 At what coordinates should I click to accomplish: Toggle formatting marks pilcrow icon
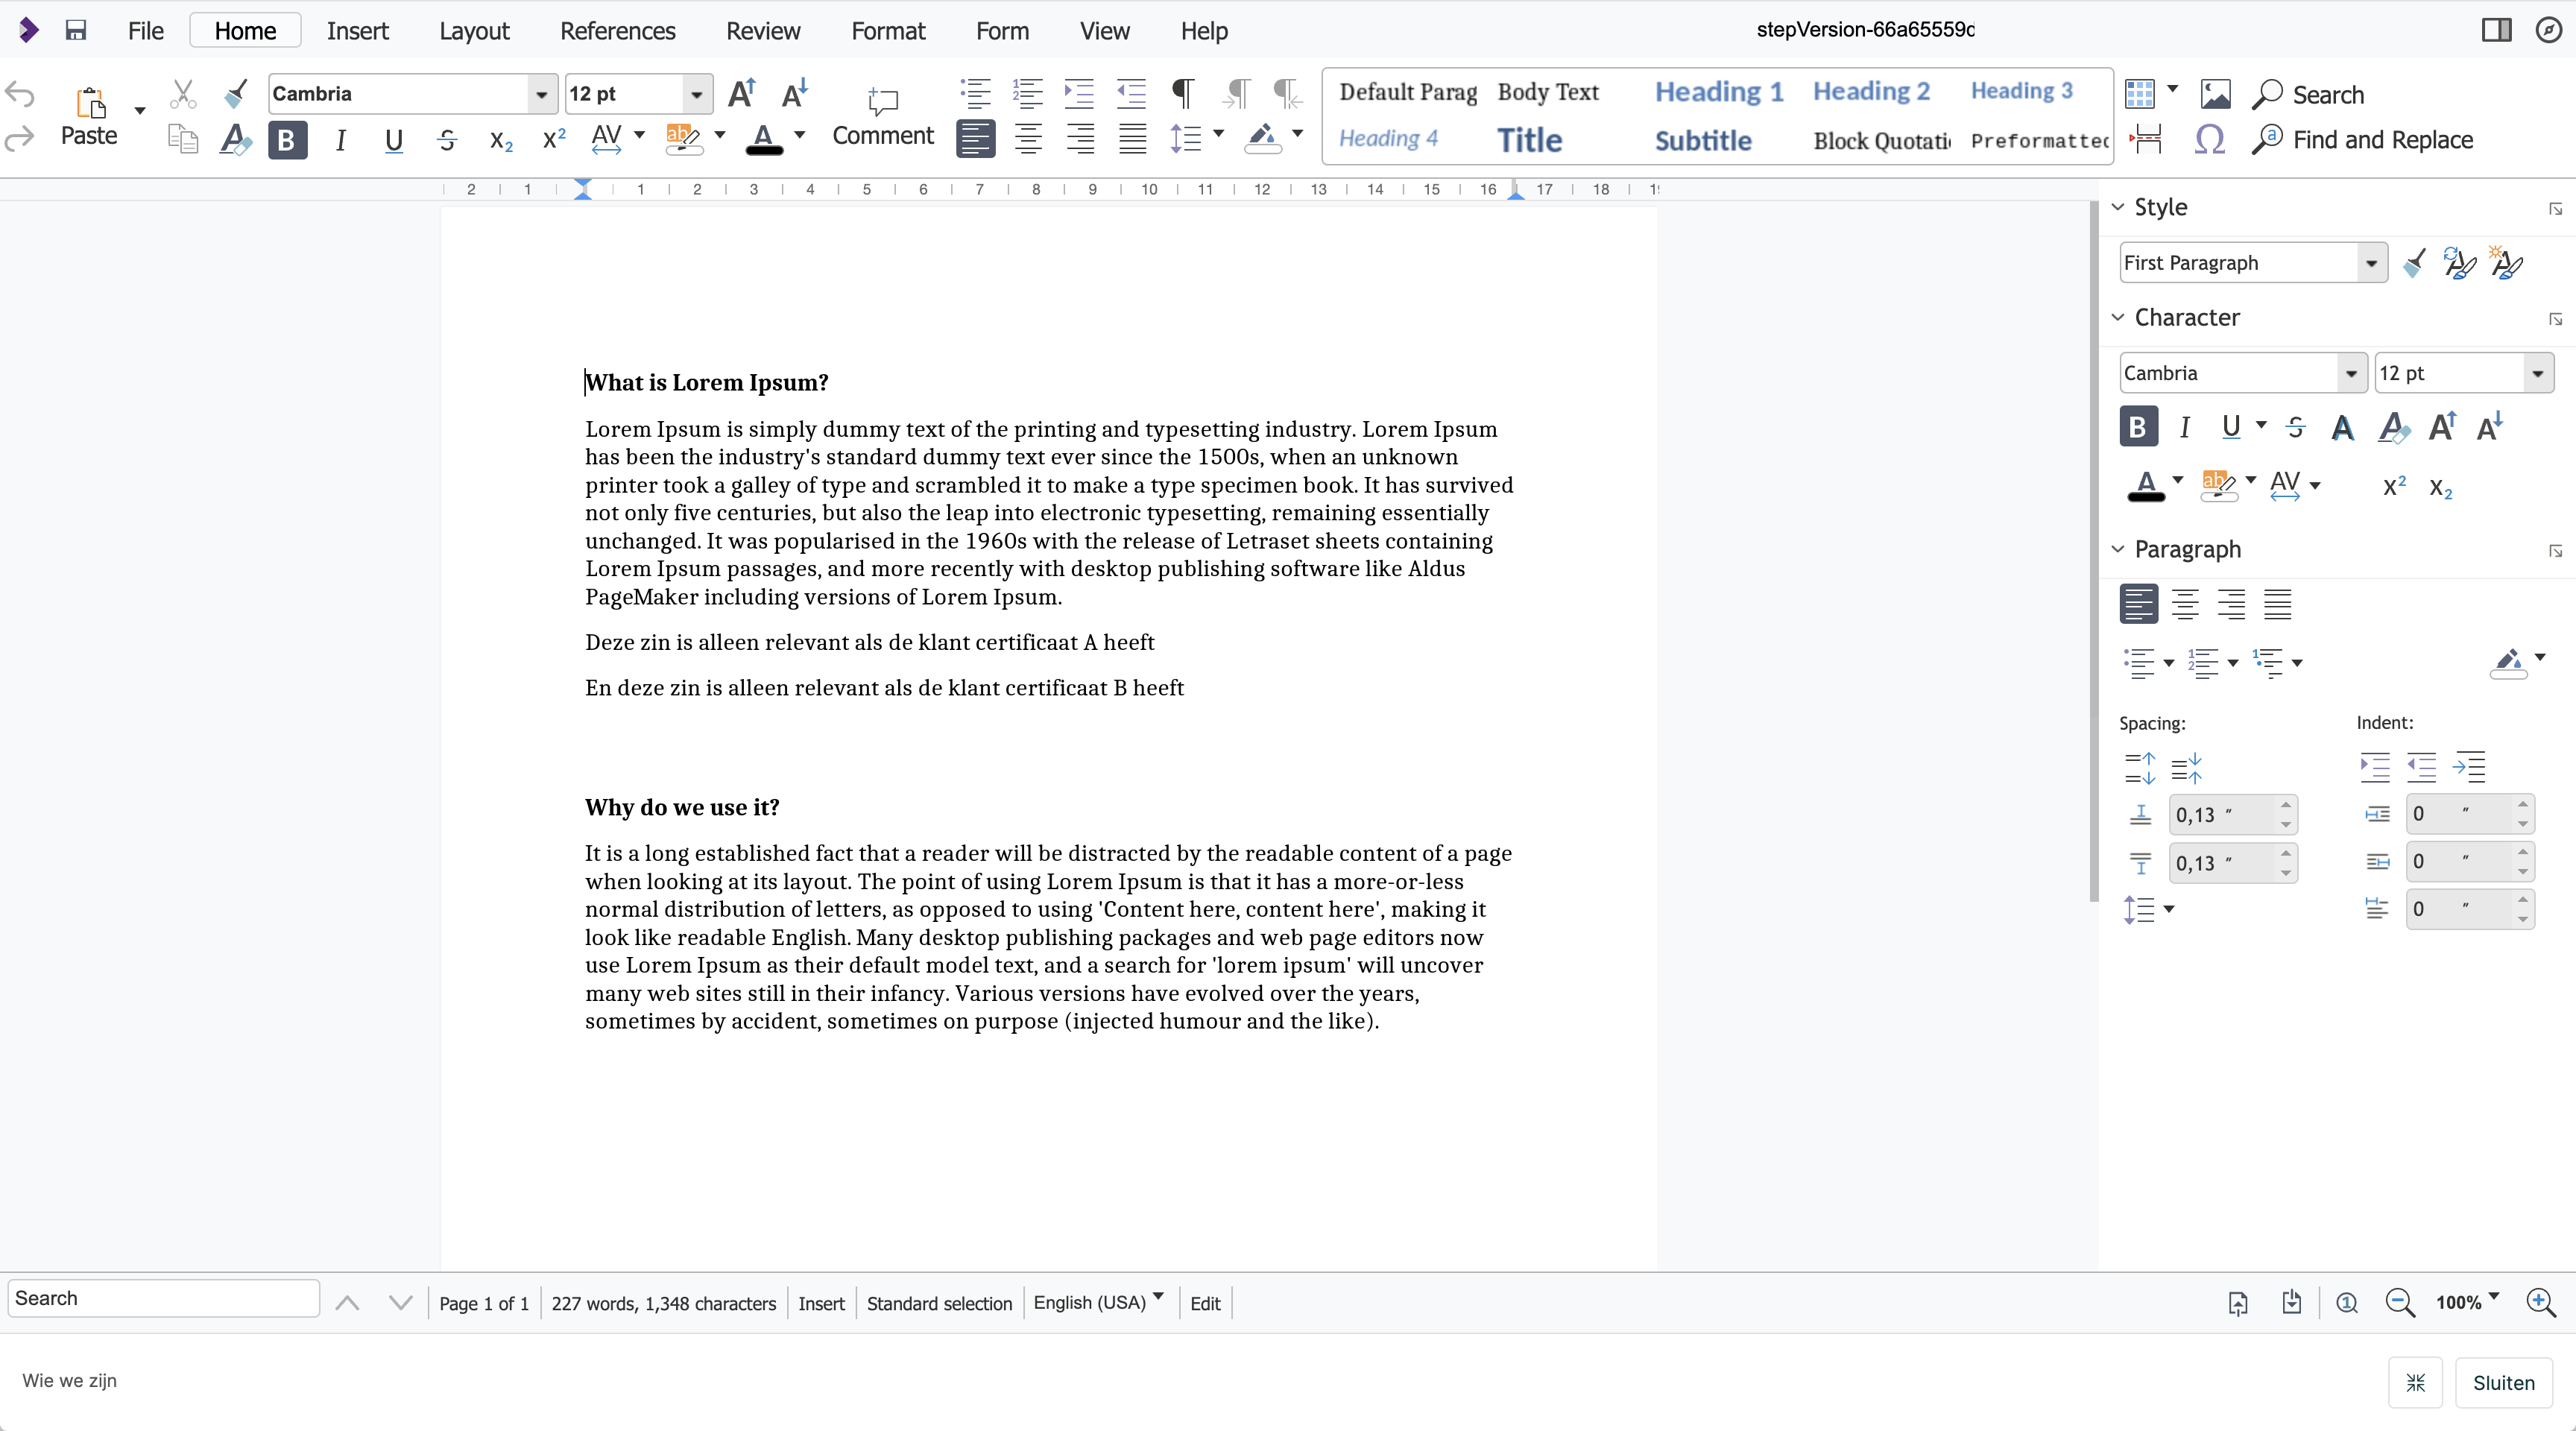pos(1183,94)
